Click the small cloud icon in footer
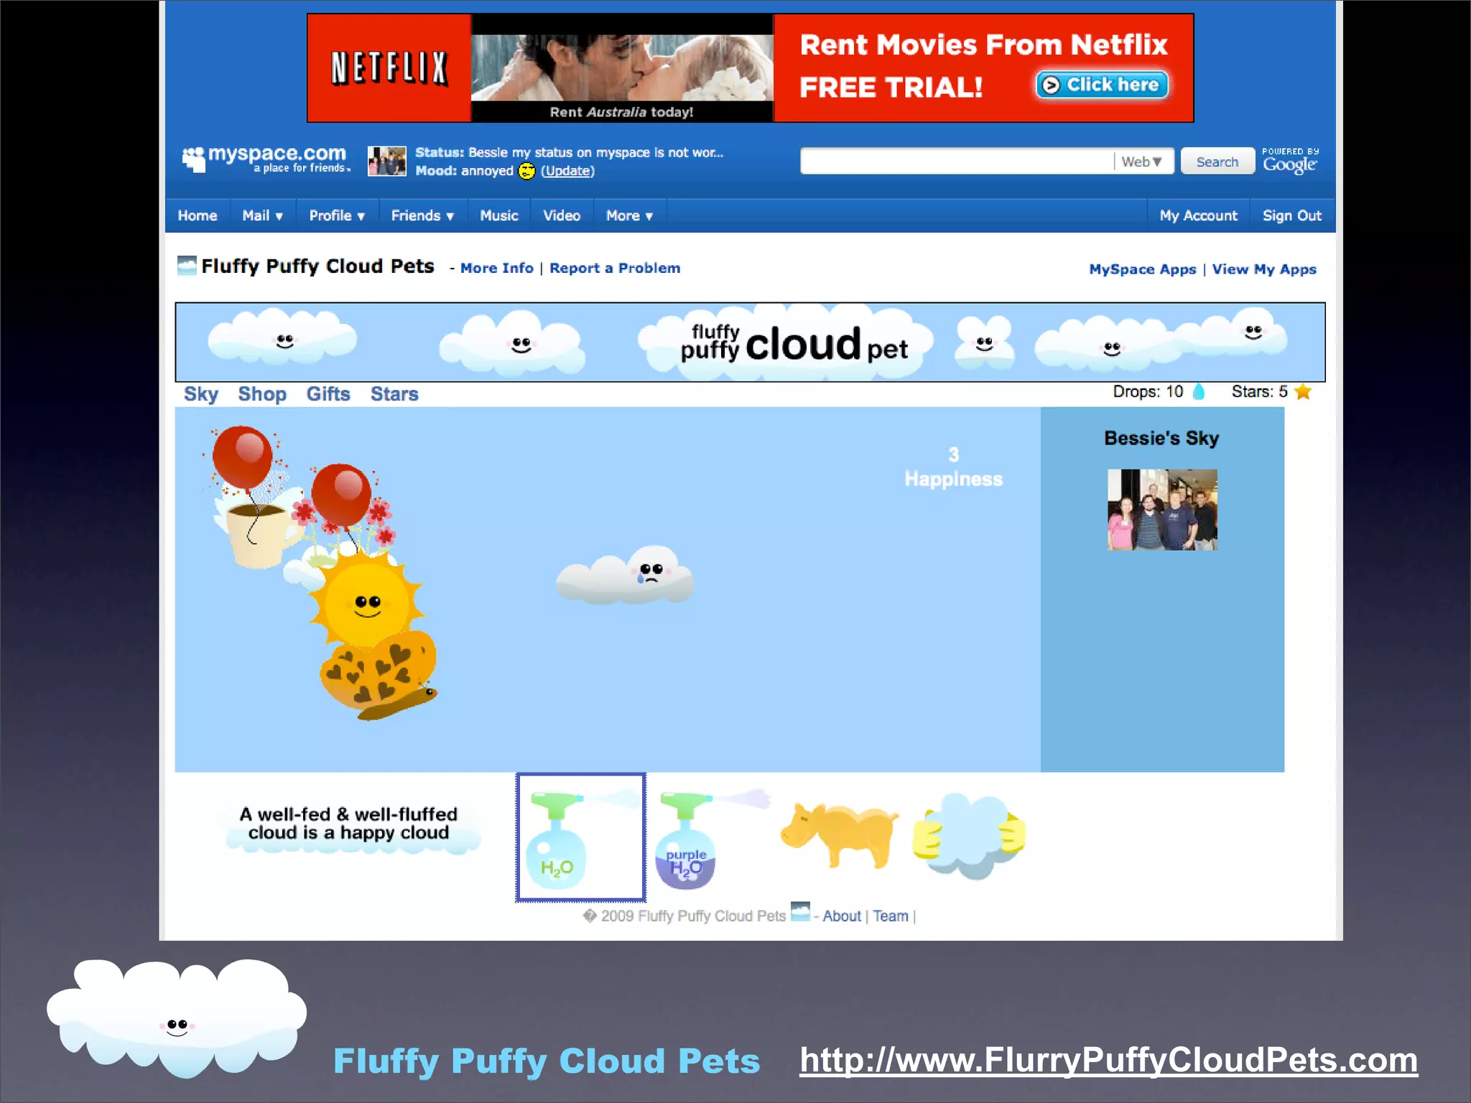The height and width of the screenshot is (1103, 1471). [x=800, y=912]
